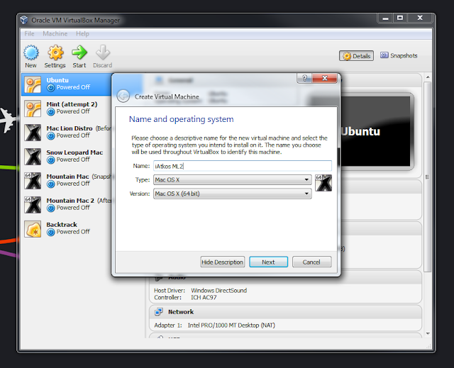The width and height of the screenshot is (454, 368).
Task: Click the Network section icon
Action: click(159, 312)
